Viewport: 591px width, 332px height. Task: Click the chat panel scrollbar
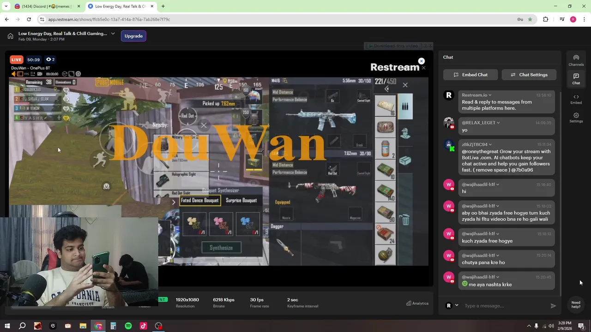click(x=561, y=194)
